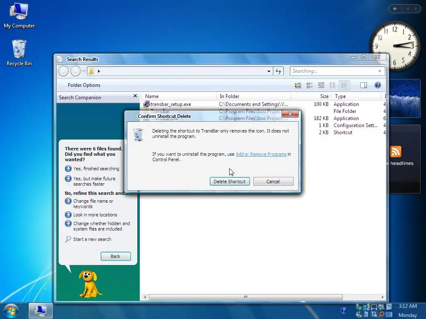426x319 pixels.
Task: Open the blue help icon in toolbar
Action: pyautogui.click(x=378, y=85)
